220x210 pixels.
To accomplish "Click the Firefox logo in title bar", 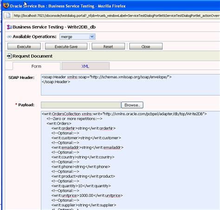I will pos(6,6).
